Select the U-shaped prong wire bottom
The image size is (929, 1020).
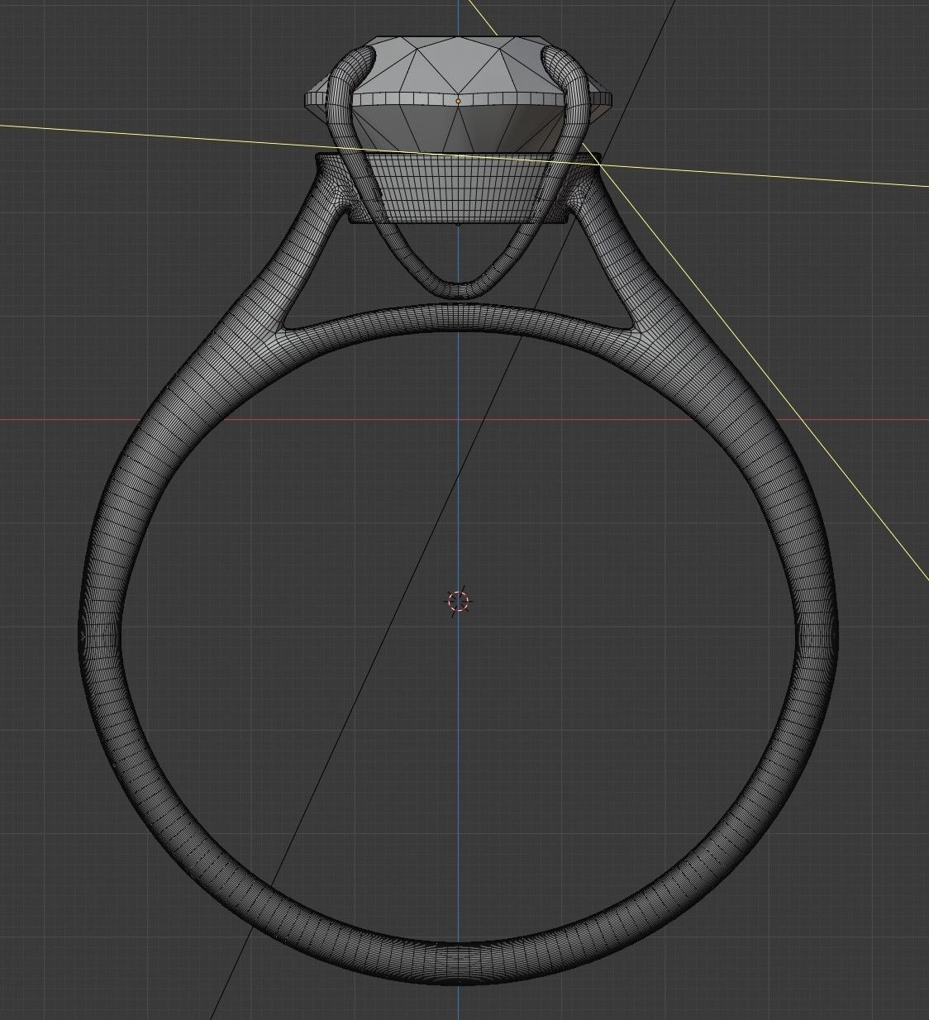(460, 289)
